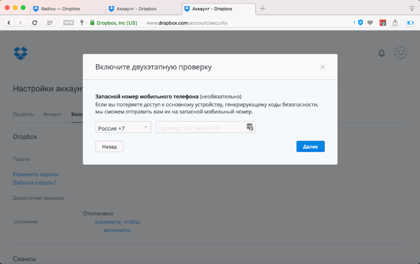Open a new browser tab
420x264 pixels.
click(x=263, y=8)
